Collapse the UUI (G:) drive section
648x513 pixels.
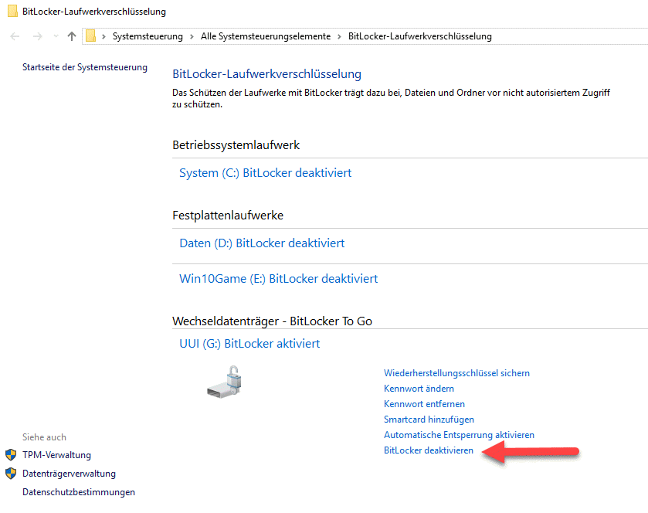coord(249,343)
